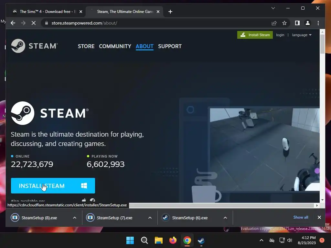Open the Chrome profile icon
The image size is (331, 248).
coord(308,23)
